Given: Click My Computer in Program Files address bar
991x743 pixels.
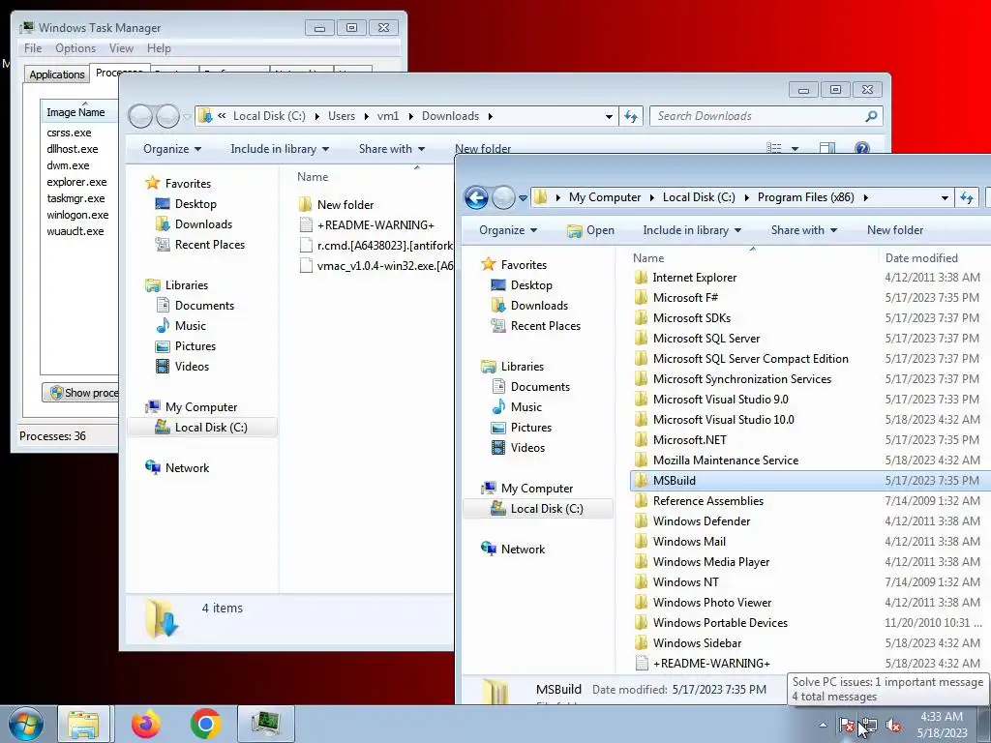Looking at the screenshot, I should tap(604, 197).
